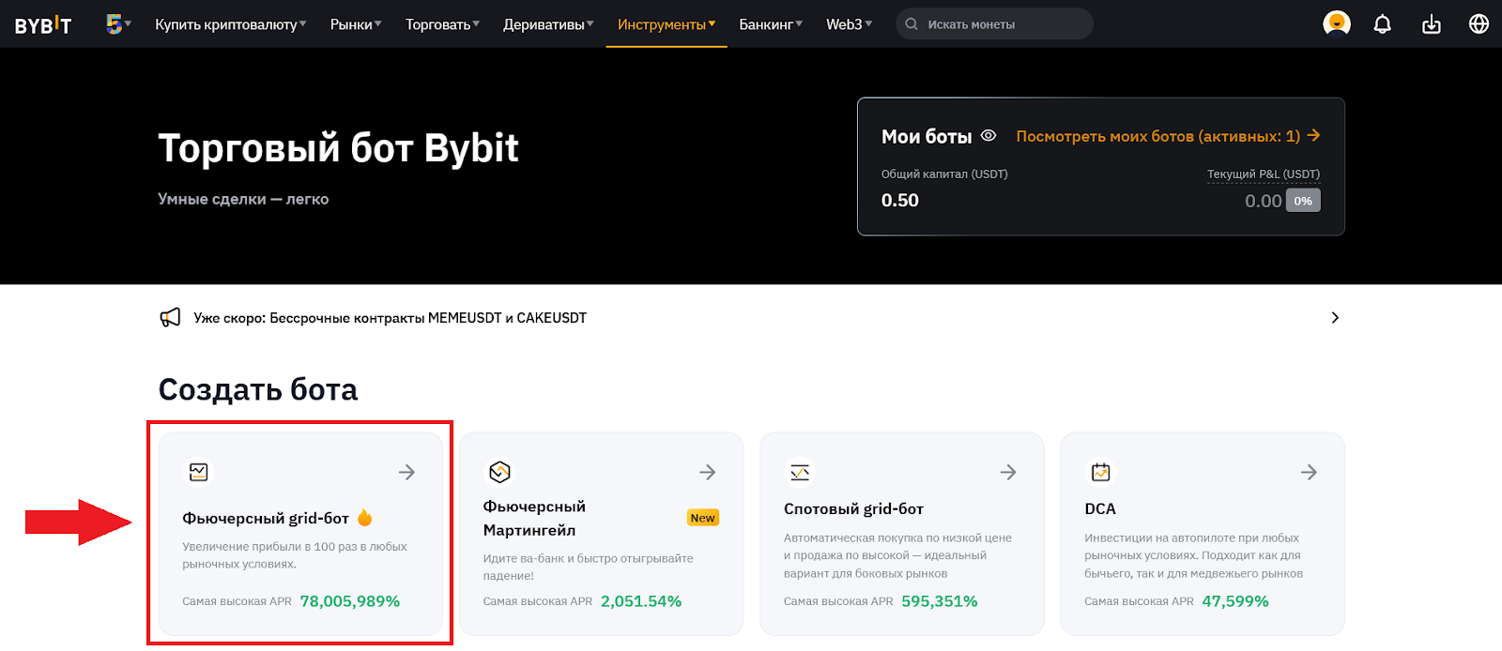This screenshot has height=651, width=1502.
Task: Expand announcement with right chevron
Action: pos(1335,318)
